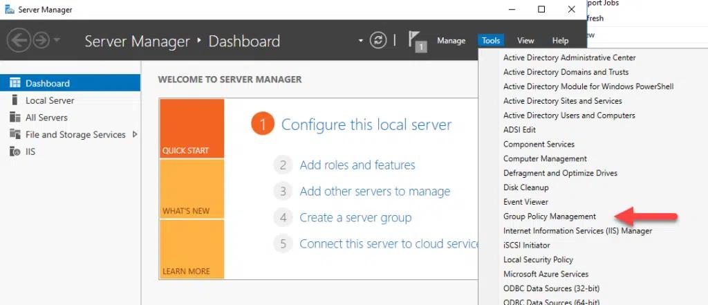Open the notifications flag icon

click(417, 41)
